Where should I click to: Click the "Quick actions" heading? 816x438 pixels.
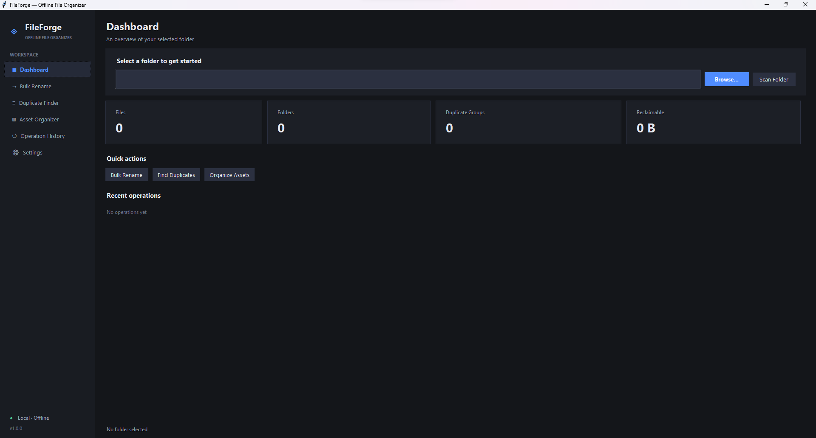click(126, 159)
